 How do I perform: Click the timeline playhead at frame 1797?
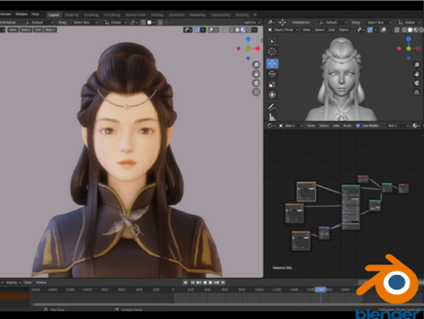click(320, 290)
